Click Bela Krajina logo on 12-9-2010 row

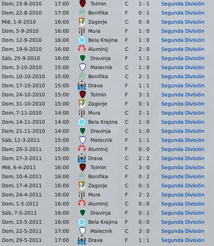(x=82, y=40)
